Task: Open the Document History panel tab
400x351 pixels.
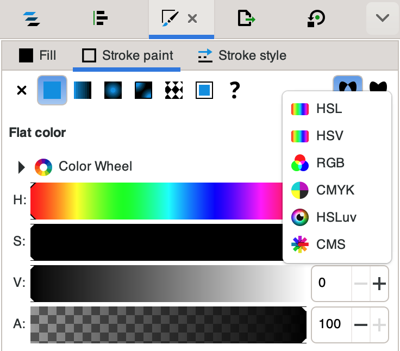Action: [x=316, y=18]
